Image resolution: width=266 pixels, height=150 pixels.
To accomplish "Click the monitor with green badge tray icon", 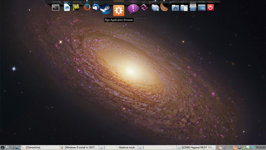I will [248, 148].
